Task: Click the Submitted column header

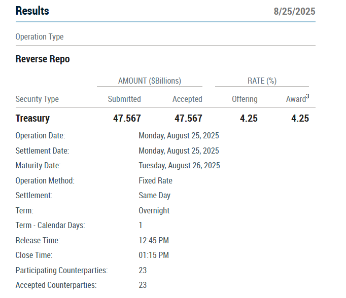Action: (124, 99)
